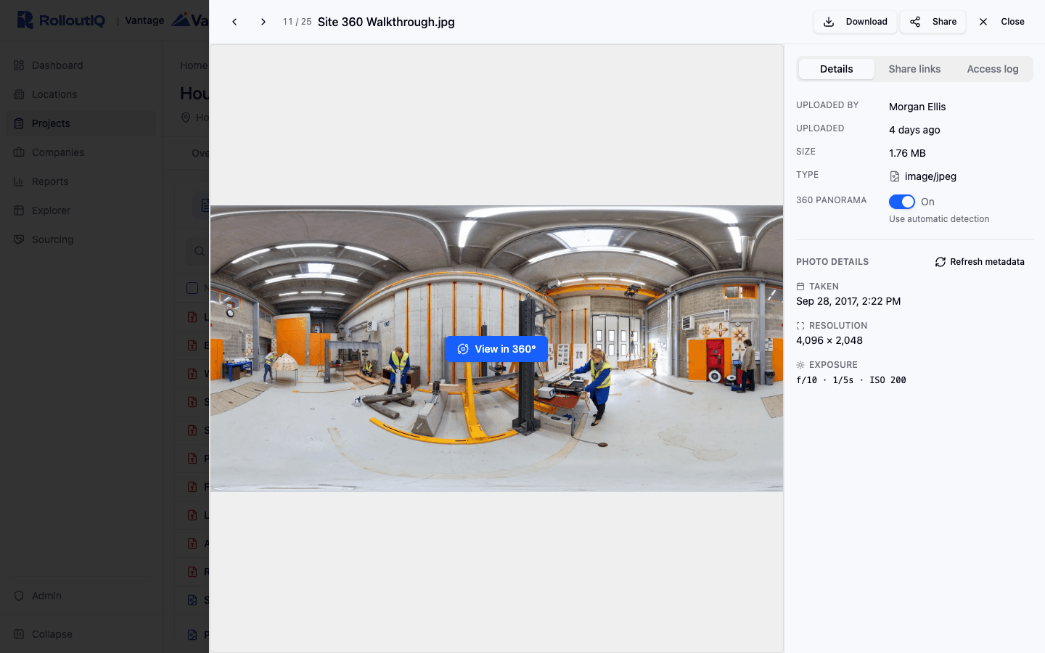This screenshot has height=653, width=1045.
Task: Click the Companies briefcase icon
Action: click(19, 152)
